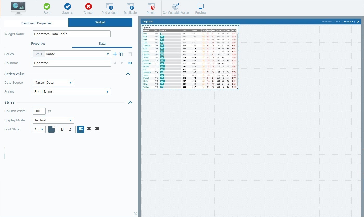The width and height of the screenshot is (364, 217).
Task: Click the Save as icon
Action: (x=68, y=7)
